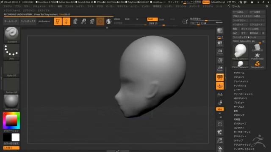
Task: Open the Standard brush picker
Action: pos(11,35)
